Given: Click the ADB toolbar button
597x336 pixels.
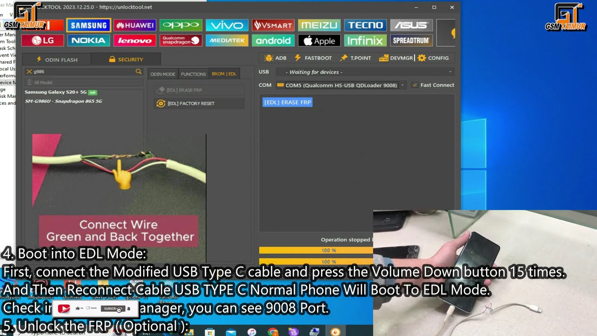Looking at the screenshot, I should (x=275, y=58).
